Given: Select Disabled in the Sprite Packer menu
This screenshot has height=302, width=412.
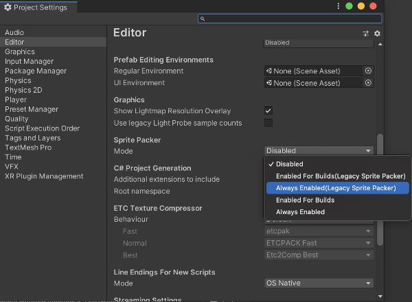Looking at the screenshot, I should [338, 164].
